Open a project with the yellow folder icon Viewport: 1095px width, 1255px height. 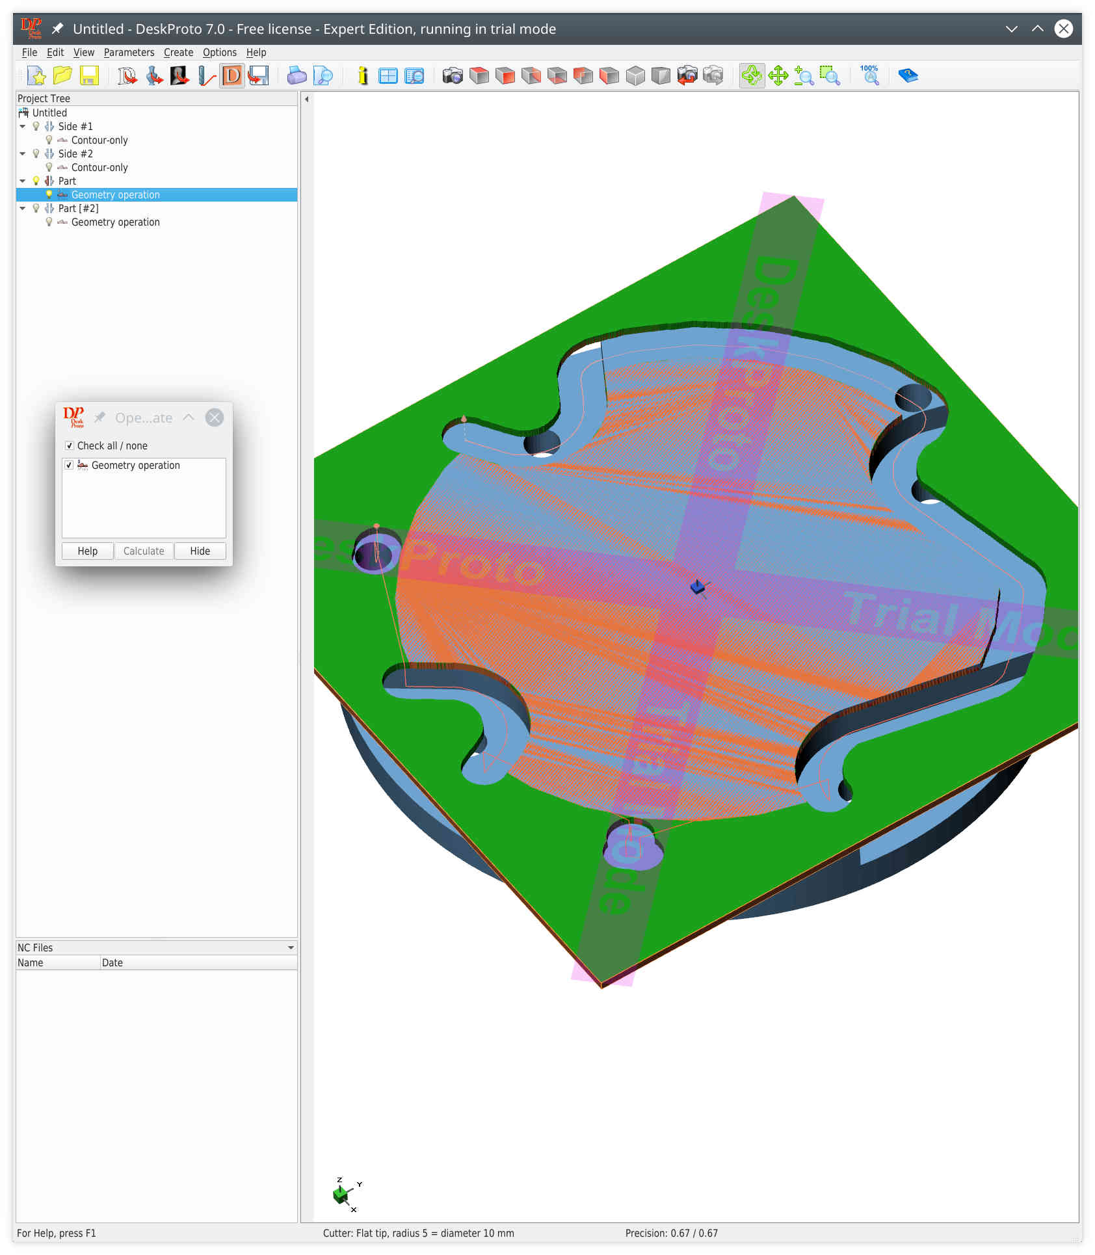pyautogui.click(x=62, y=76)
